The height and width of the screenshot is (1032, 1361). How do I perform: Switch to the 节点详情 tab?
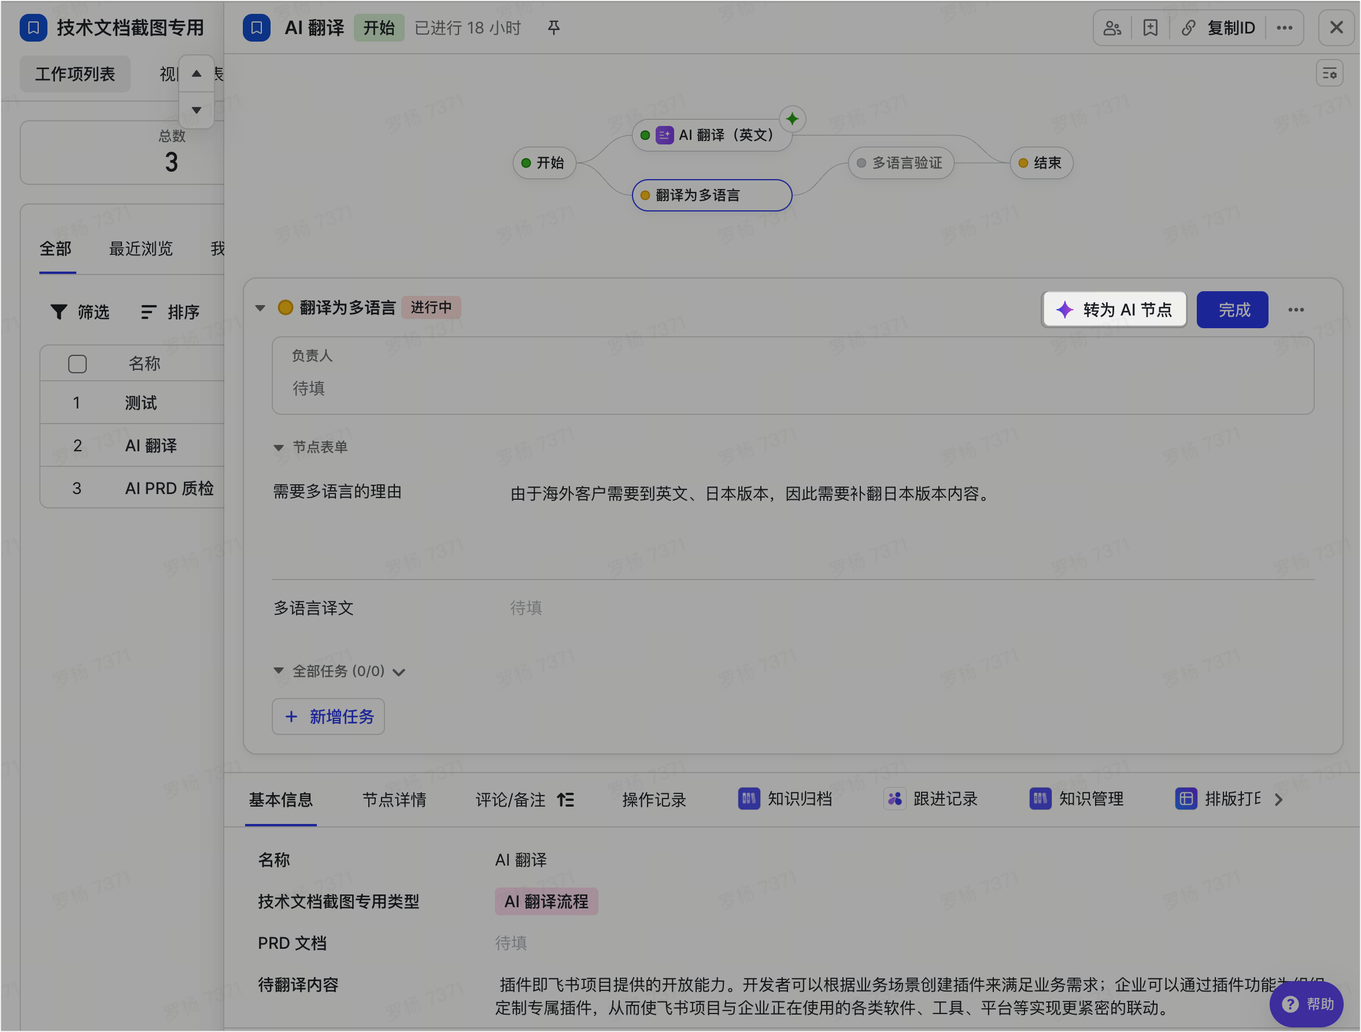pos(394,800)
